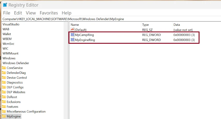
Task: Click REG_DWORD type in MpCampRing row
Action: (151, 35)
